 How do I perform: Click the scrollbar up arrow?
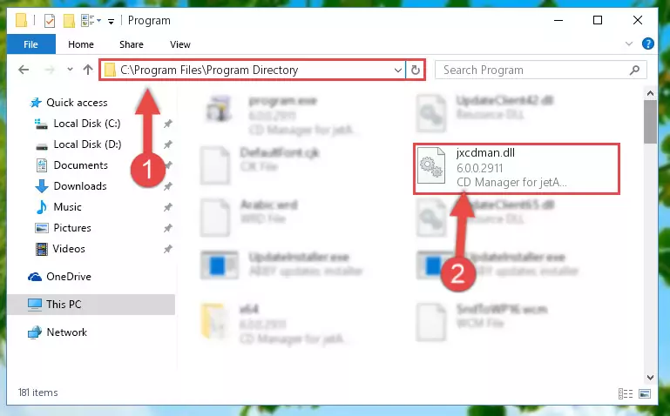coord(650,93)
